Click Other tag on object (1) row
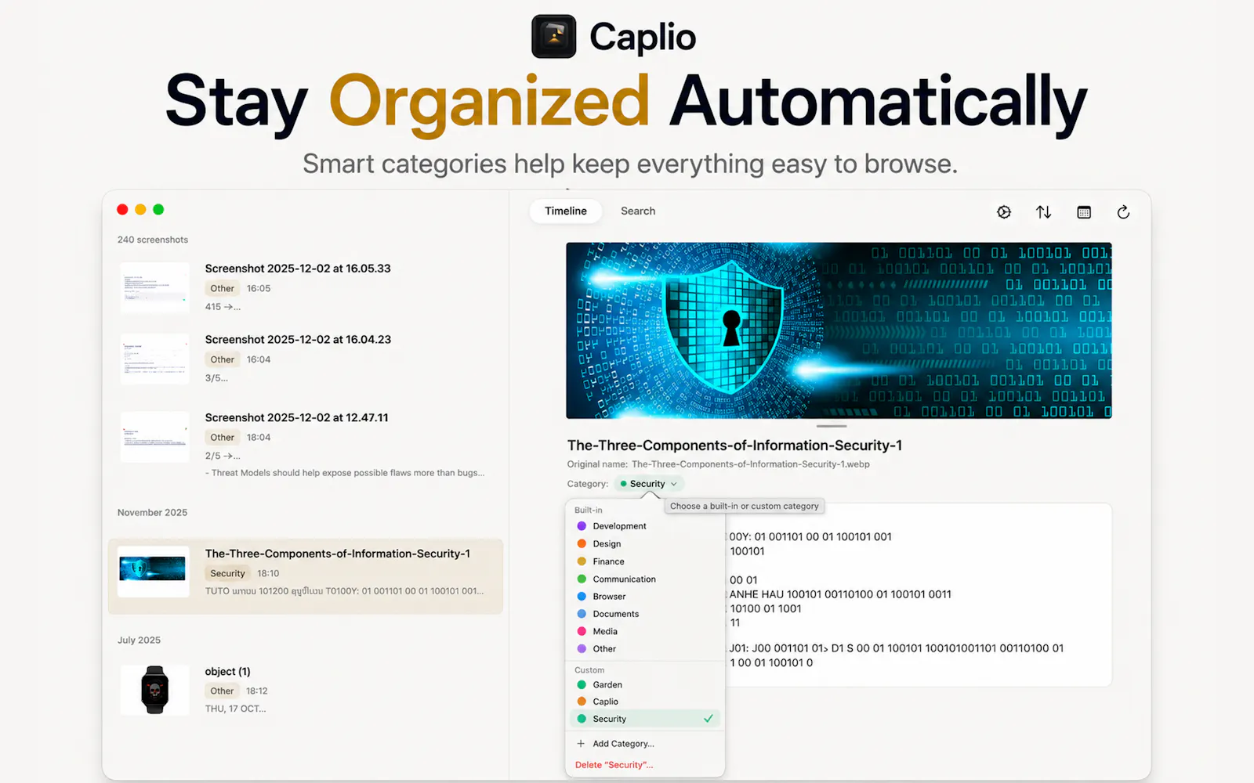This screenshot has height=783, width=1254. [222, 691]
